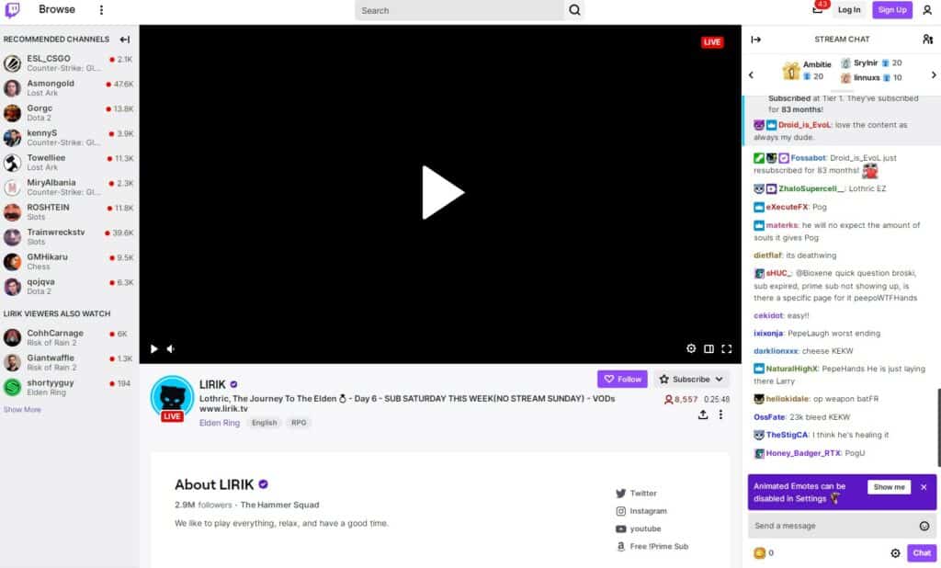
Task: Open the qojqva channel
Action: point(69,287)
